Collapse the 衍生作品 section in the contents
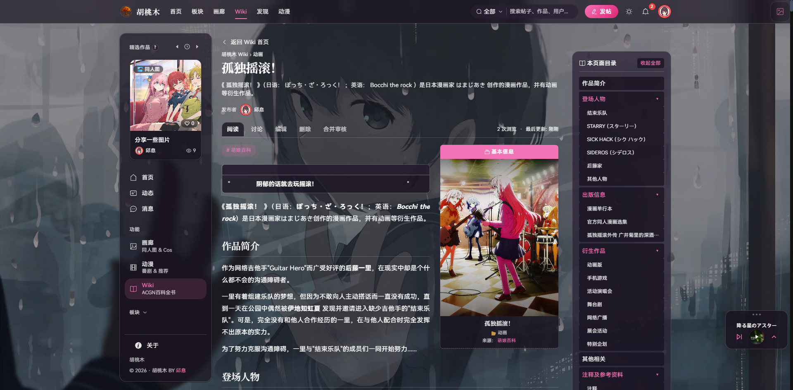 point(657,251)
